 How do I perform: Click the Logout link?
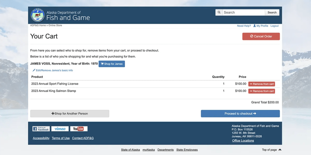[275, 26]
